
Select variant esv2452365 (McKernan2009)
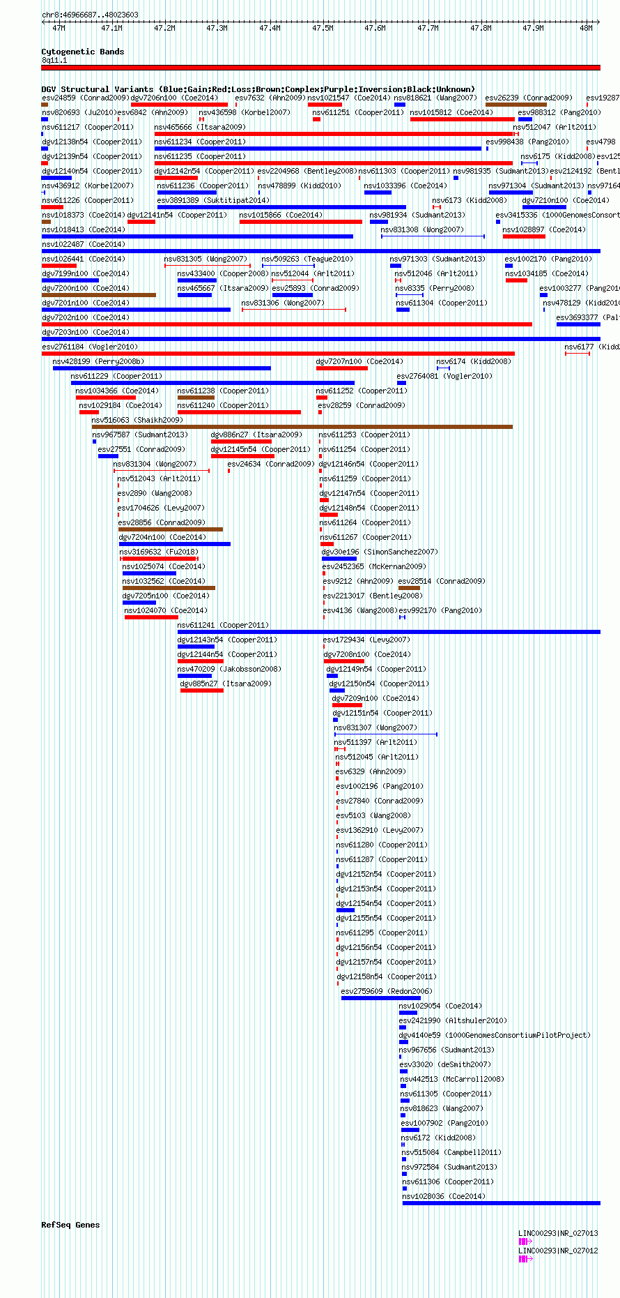(x=374, y=566)
